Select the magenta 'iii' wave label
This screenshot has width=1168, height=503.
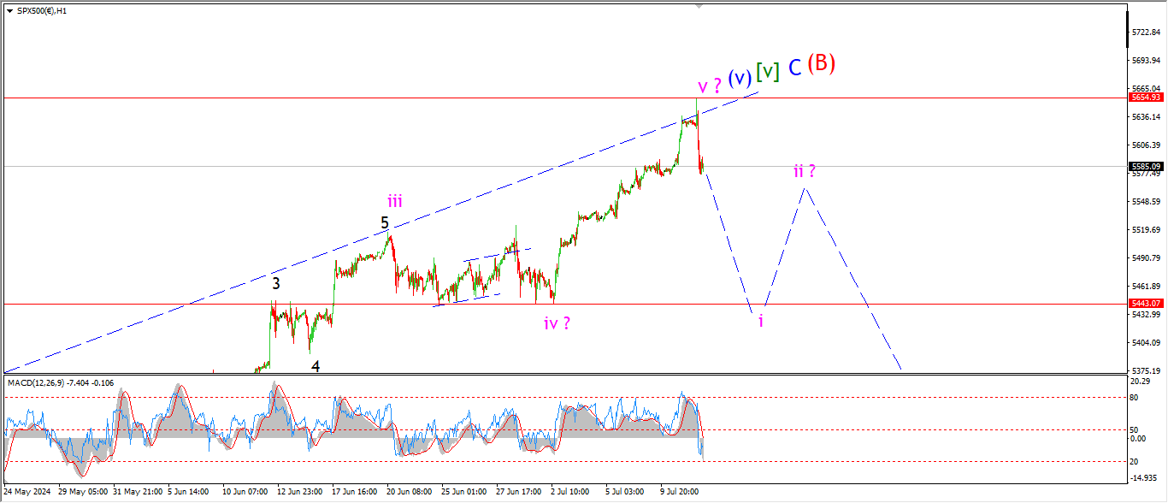pyautogui.click(x=394, y=201)
